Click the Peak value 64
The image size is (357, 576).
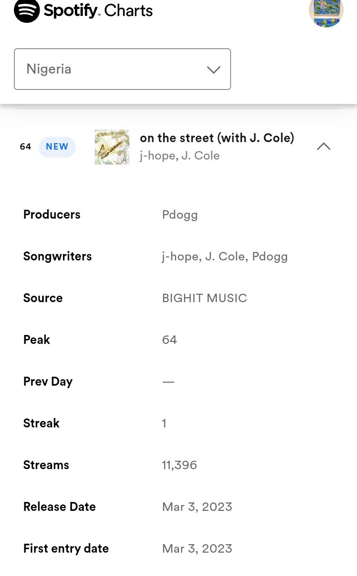click(170, 340)
